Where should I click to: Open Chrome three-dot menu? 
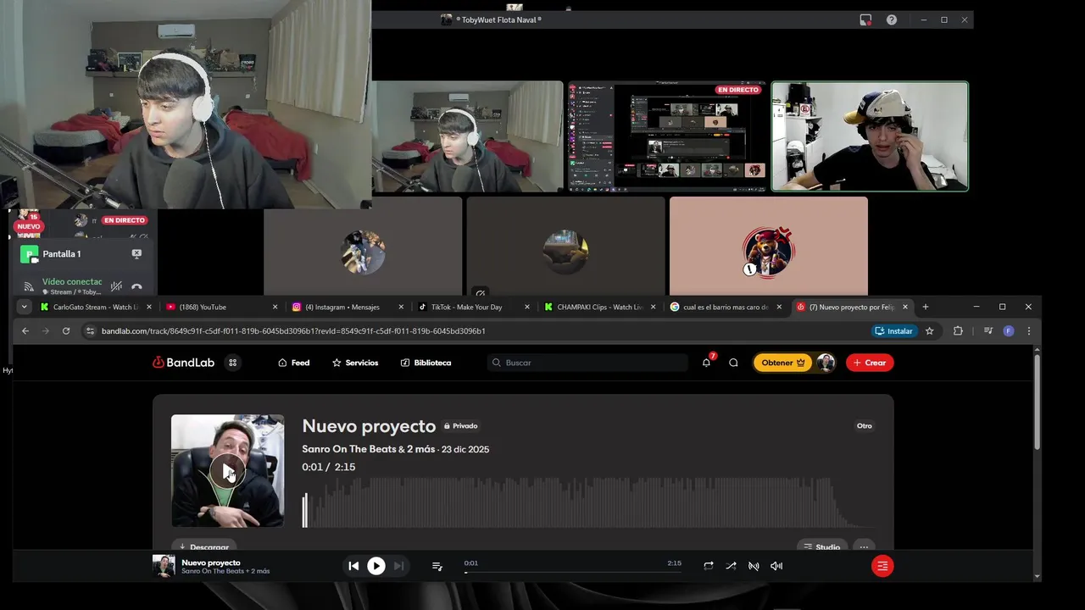1029,331
